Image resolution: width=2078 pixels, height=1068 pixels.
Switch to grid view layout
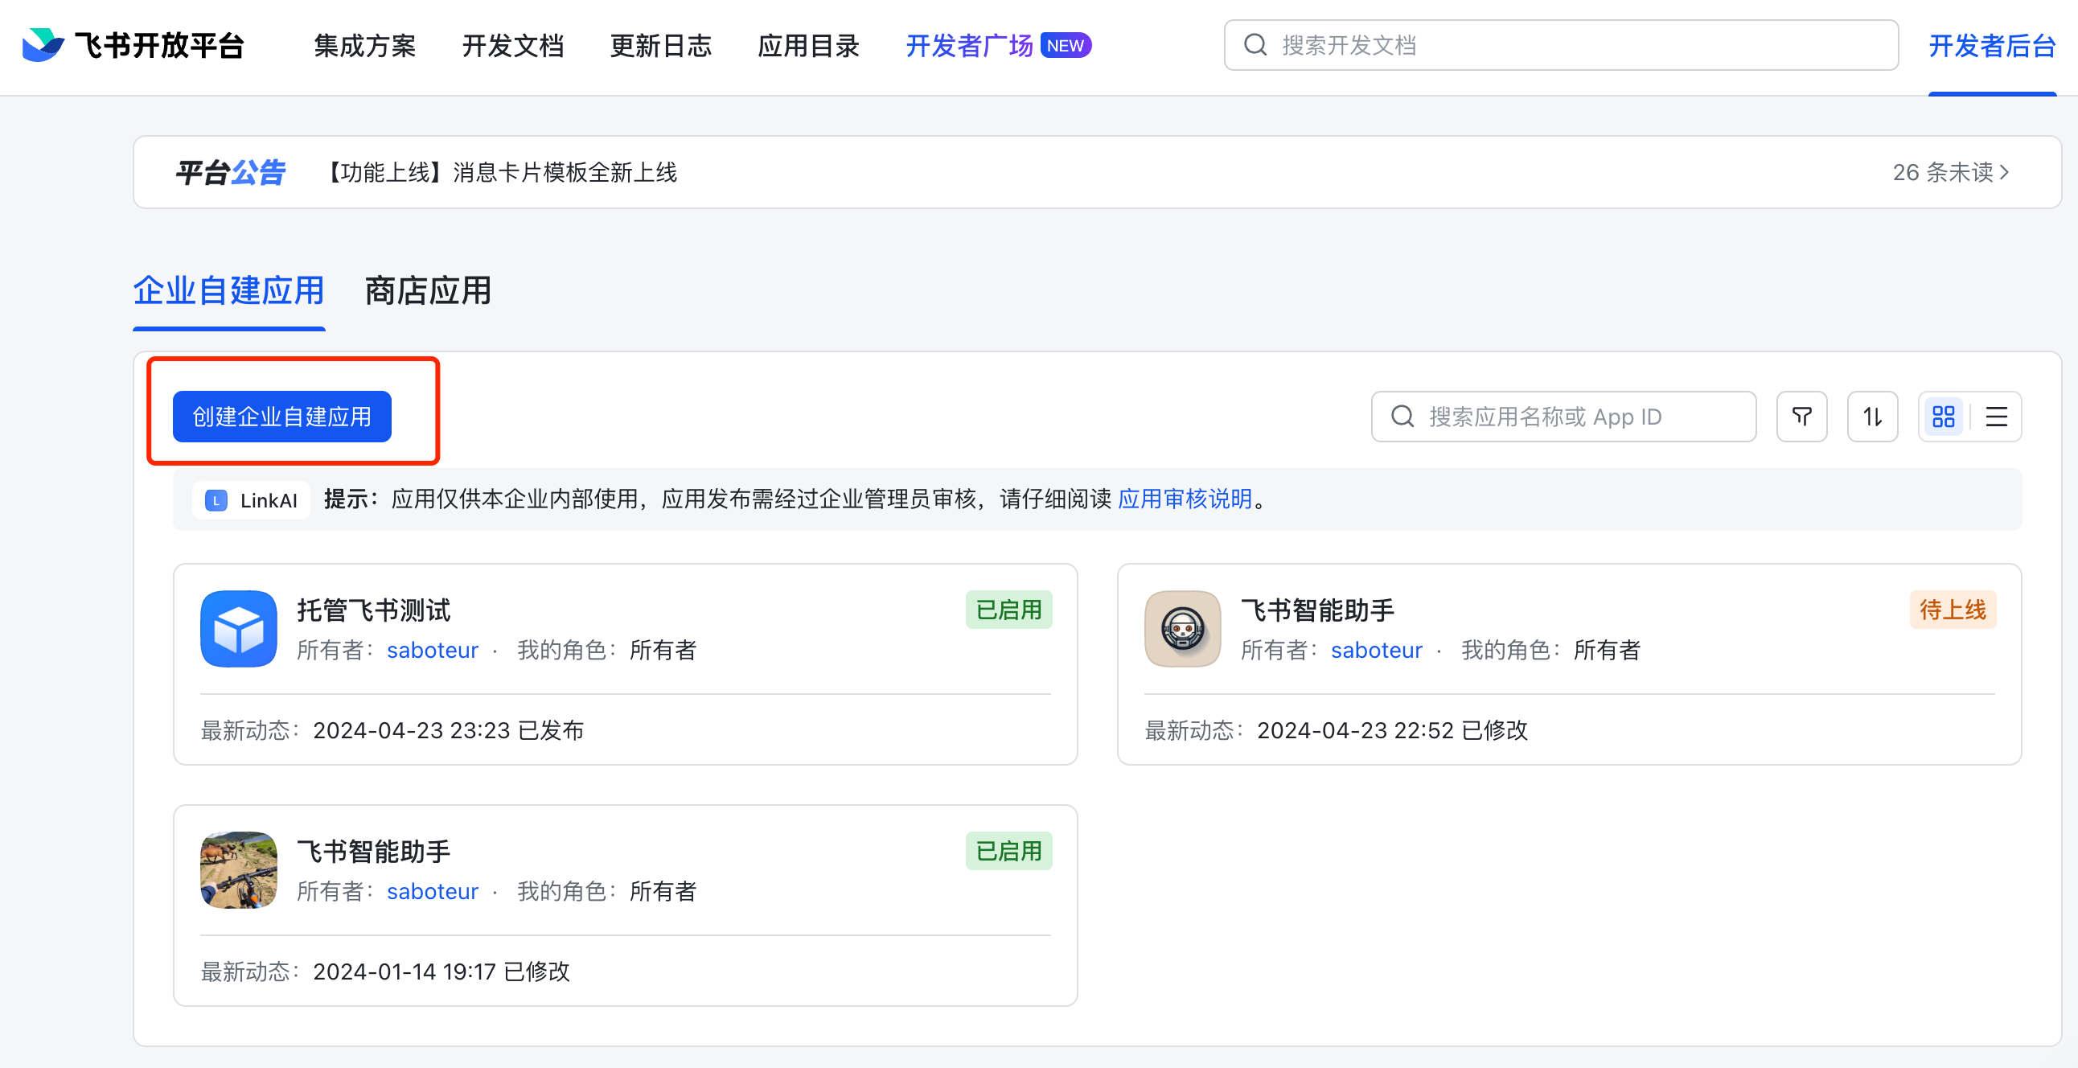click(1943, 417)
